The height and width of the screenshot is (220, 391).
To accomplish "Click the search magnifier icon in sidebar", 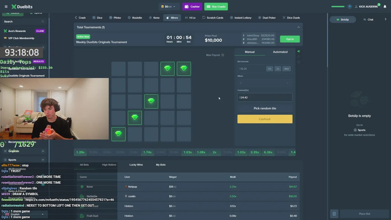I will [x=43, y=21].
